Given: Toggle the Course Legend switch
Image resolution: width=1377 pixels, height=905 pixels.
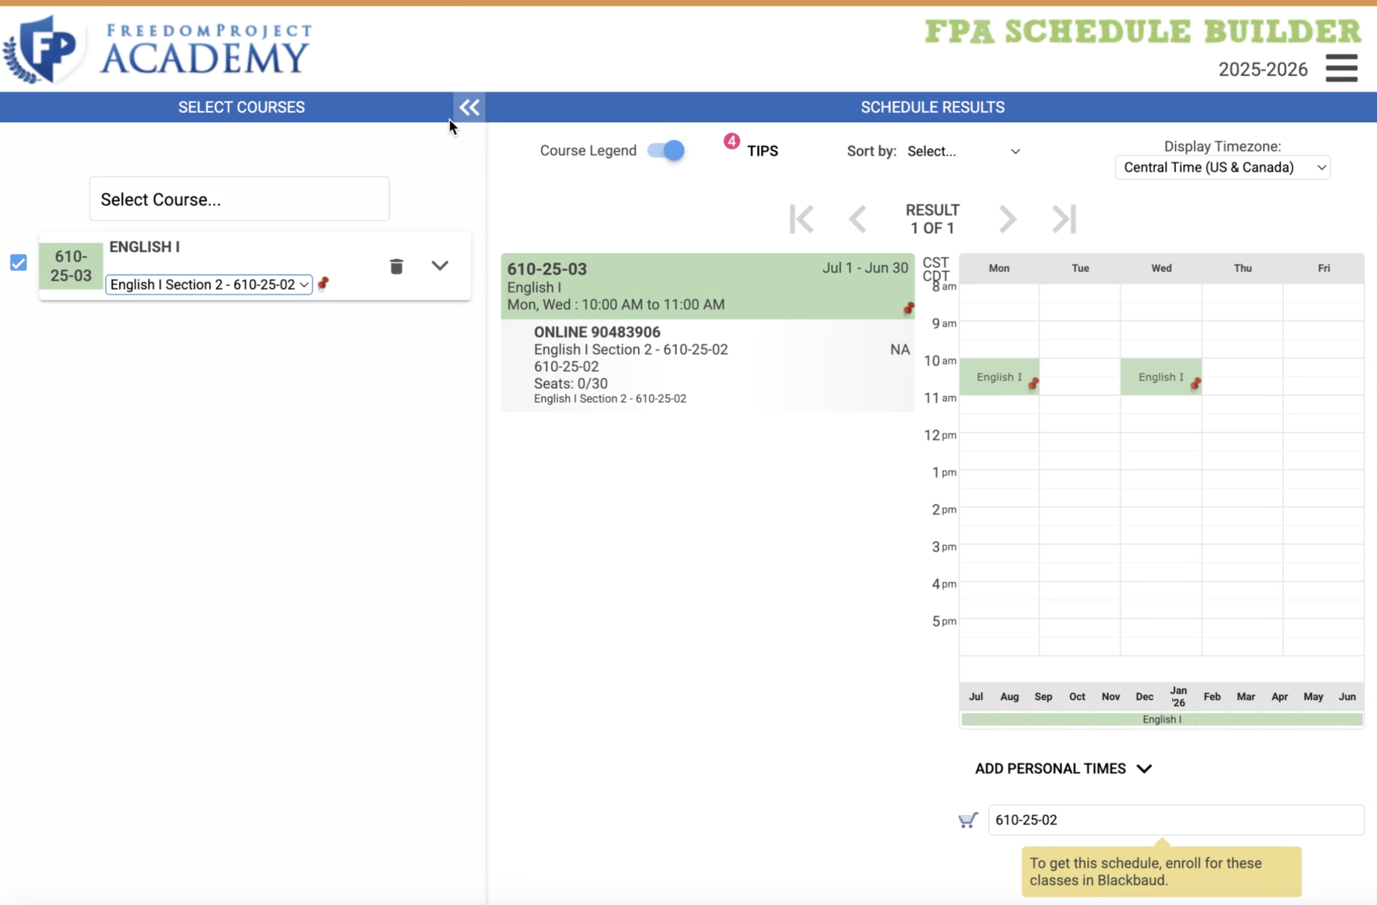Looking at the screenshot, I should click(x=666, y=150).
